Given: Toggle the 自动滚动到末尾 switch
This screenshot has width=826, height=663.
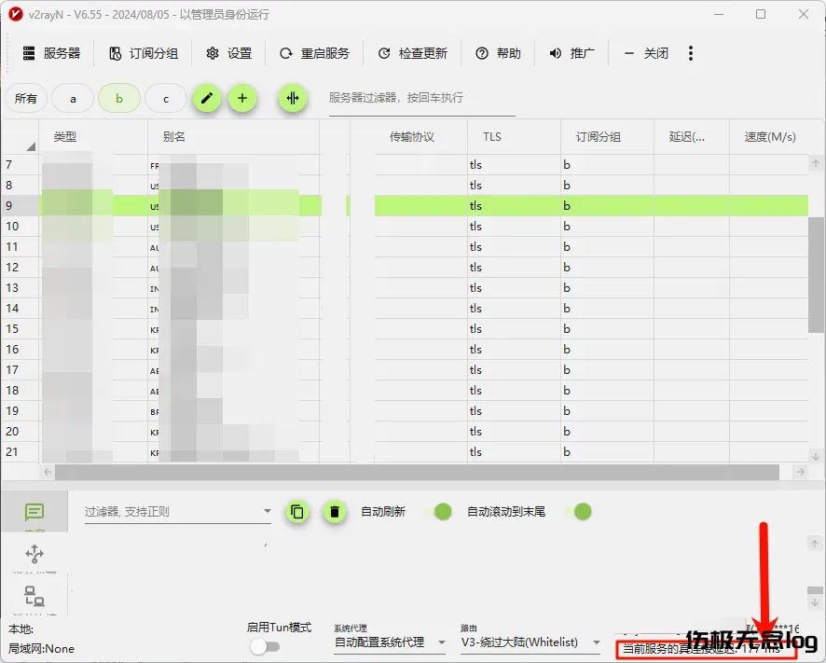Looking at the screenshot, I should click(578, 512).
